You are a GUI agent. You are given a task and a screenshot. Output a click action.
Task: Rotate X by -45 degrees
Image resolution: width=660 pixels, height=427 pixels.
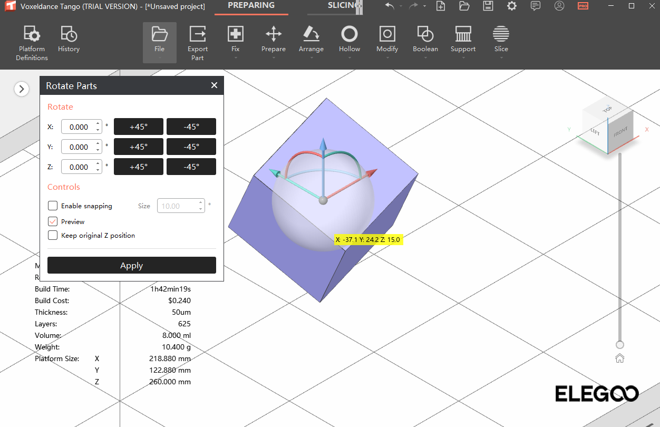pos(191,127)
